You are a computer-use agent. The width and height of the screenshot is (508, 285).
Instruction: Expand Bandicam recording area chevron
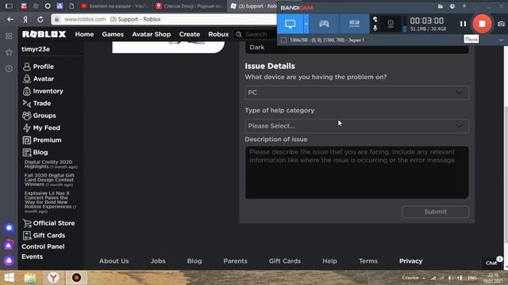point(501,40)
